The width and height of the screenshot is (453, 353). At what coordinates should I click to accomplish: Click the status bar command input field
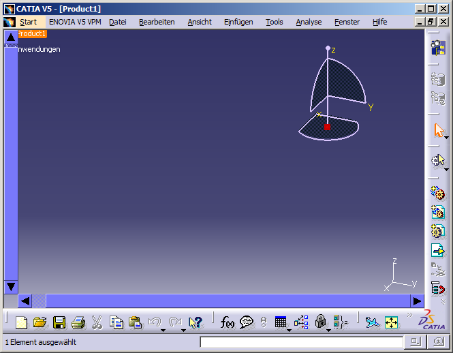point(301,342)
